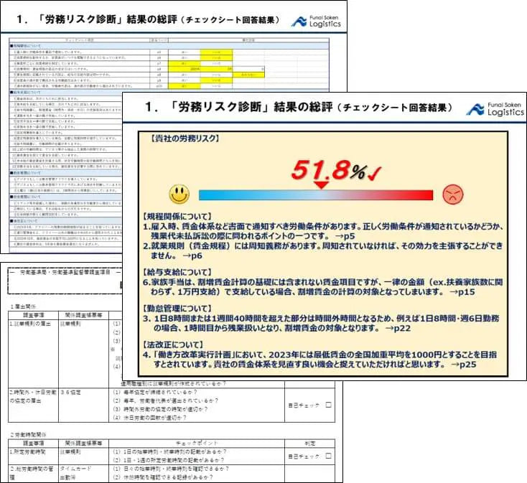Viewport: 527px width, 483px height.
Task: Click the red angry face icon
Action: coord(453,194)
